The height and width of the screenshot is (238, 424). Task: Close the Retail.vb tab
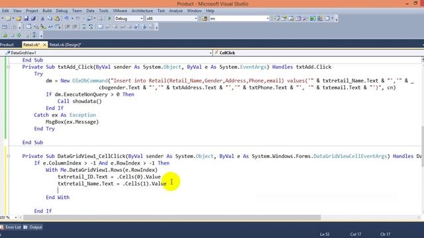click(x=44, y=45)
